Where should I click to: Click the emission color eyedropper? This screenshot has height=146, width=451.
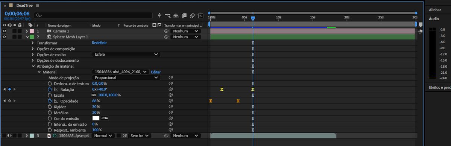click(105, 119)
